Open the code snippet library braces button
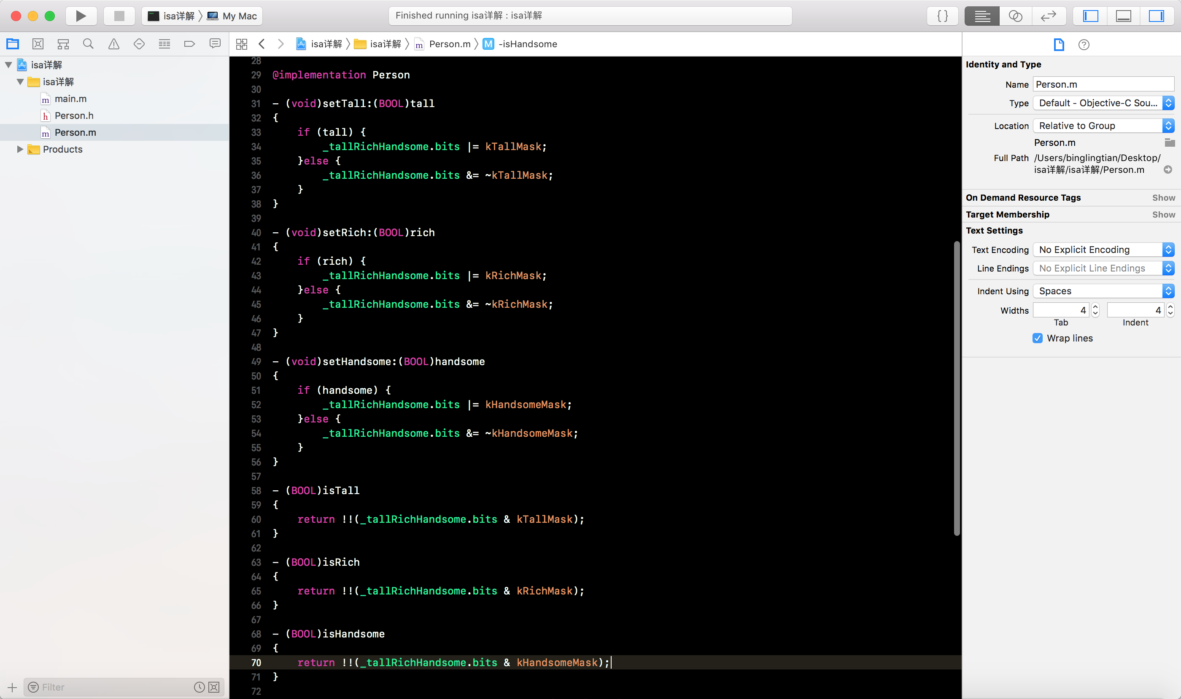 click(x=942, y=16)
